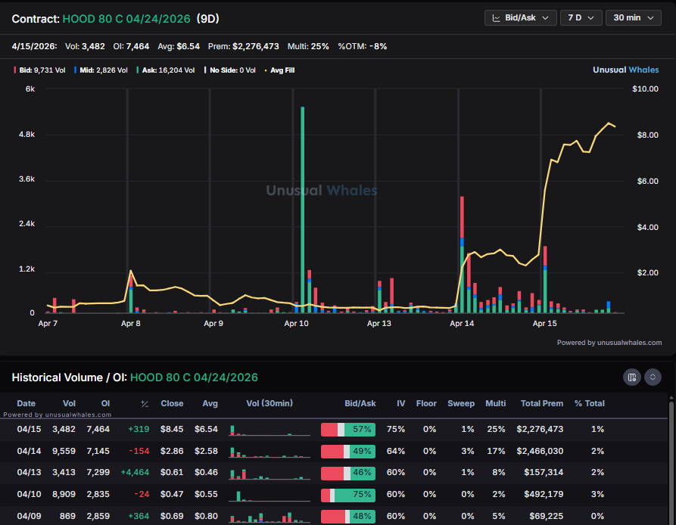This screenshot has width=676, height=525.
Task: Sort the table by the Vol column
Action: click(69, 403)
